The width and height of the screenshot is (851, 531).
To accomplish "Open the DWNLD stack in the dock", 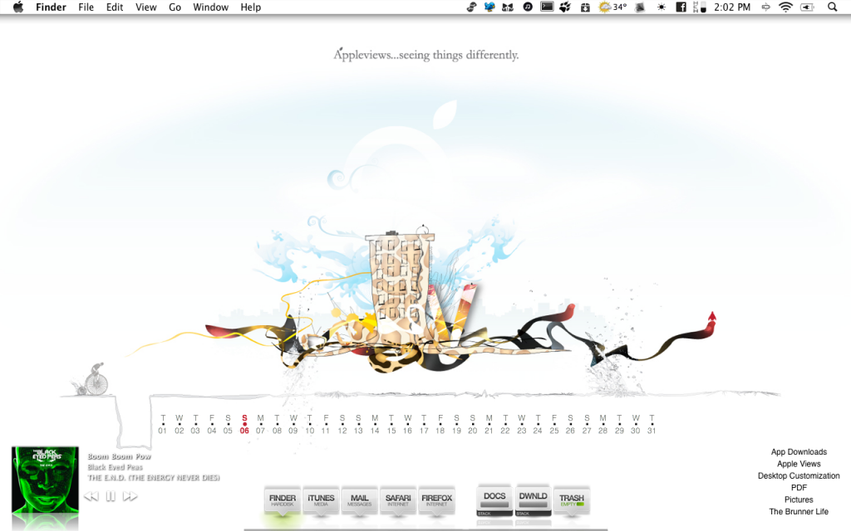I will click(x=533, y=500).
